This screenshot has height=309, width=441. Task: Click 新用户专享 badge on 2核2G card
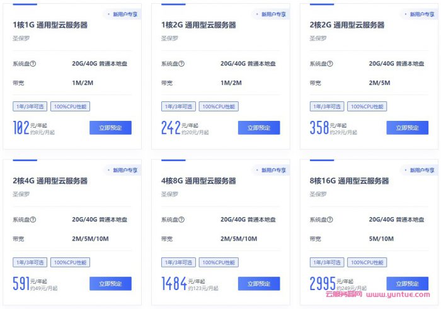pos(420,14)
